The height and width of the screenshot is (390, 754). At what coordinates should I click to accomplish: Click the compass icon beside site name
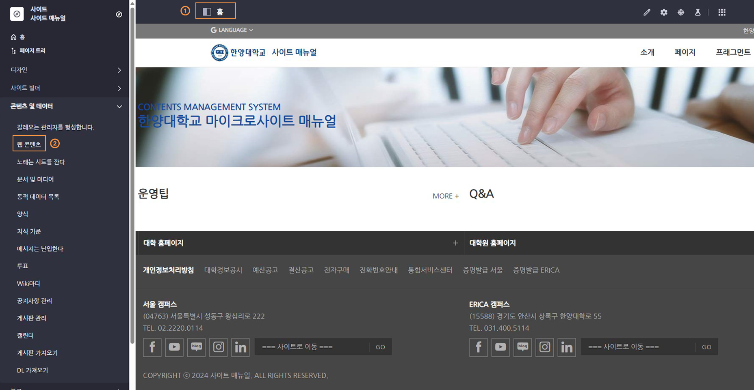click(119, 14)
